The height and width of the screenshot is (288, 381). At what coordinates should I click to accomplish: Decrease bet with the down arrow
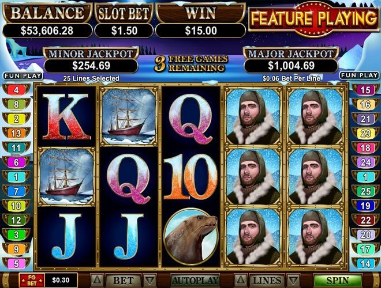tap(150, 281)
